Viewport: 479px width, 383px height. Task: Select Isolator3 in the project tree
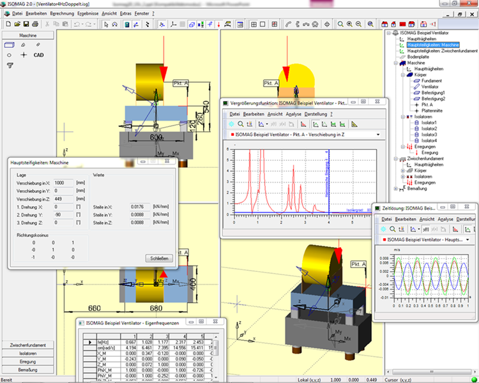coord(429,135)
